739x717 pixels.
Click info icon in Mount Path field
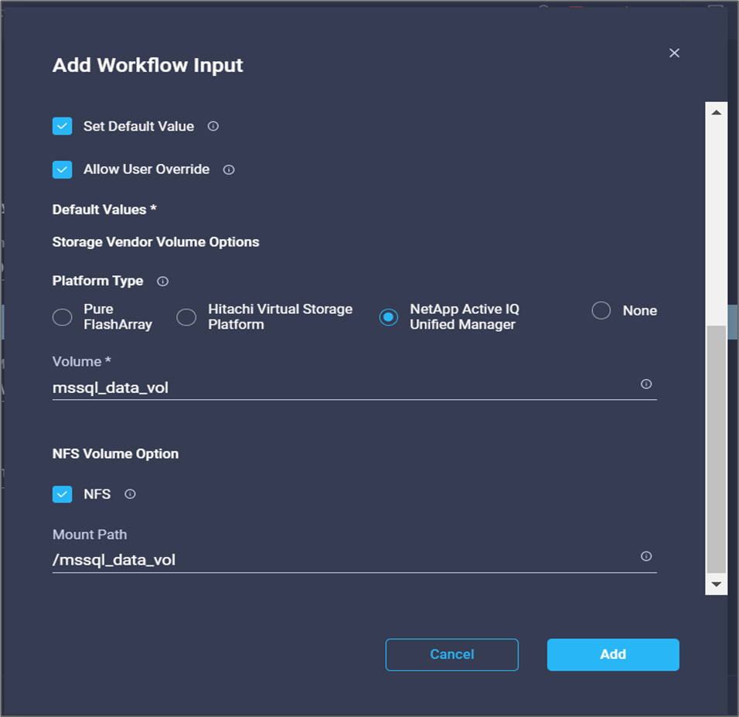point(646,556)
